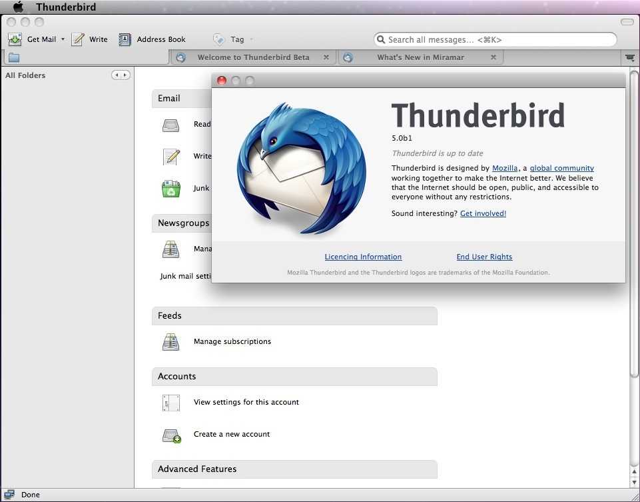Image resolution: width=640 pixels, height=502 pixels.
Task: Click the Thunderbird logo in About dialog
Action: click(x=301, y=168)
